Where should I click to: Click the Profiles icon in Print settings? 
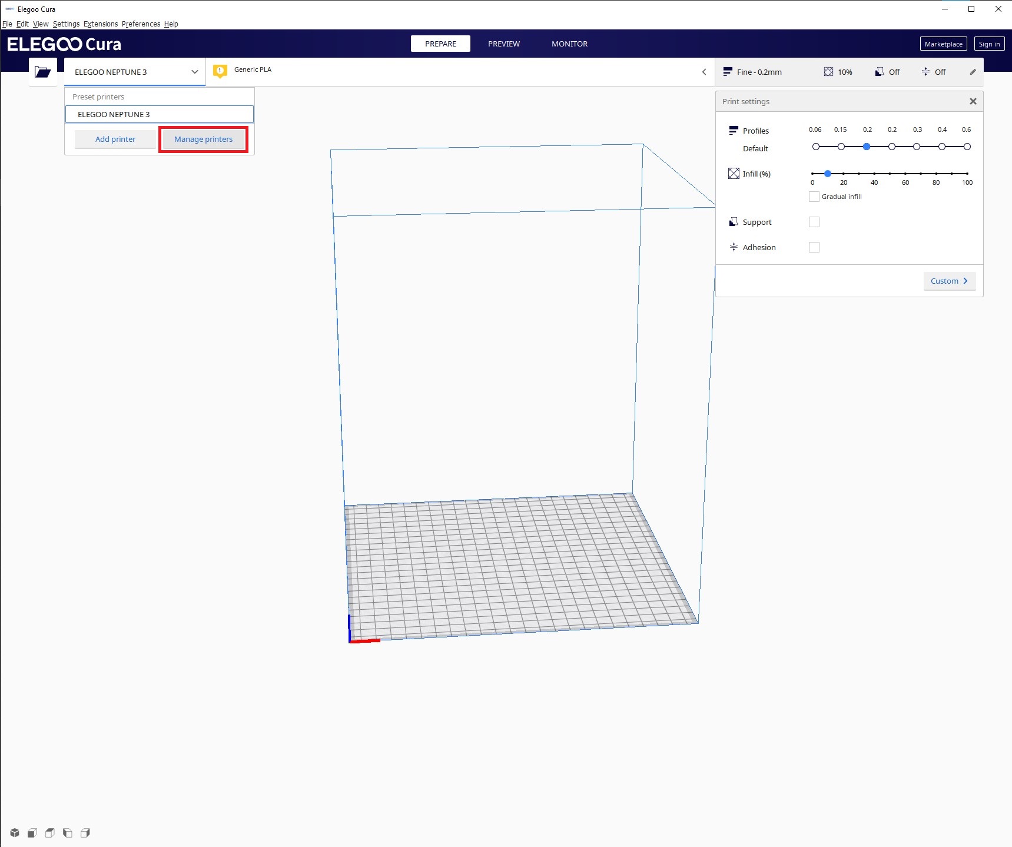pos(734,130)
